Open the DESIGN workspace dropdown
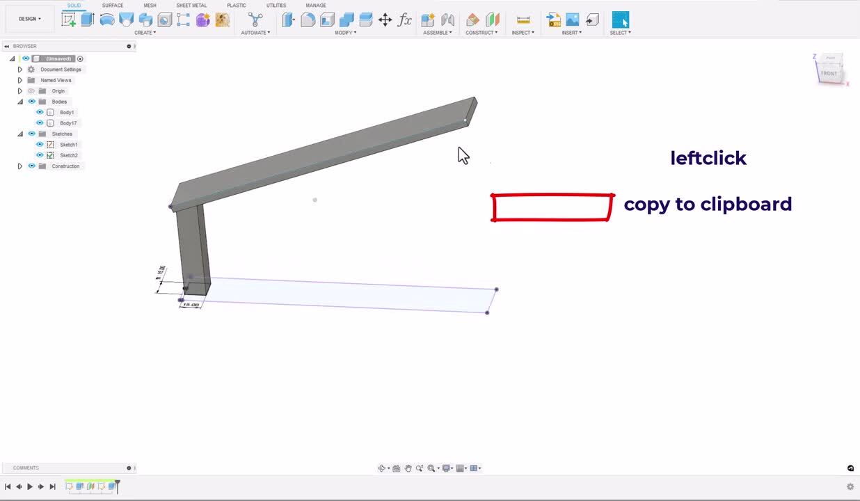This screenshot has height=501, width=860. point(29,19)
